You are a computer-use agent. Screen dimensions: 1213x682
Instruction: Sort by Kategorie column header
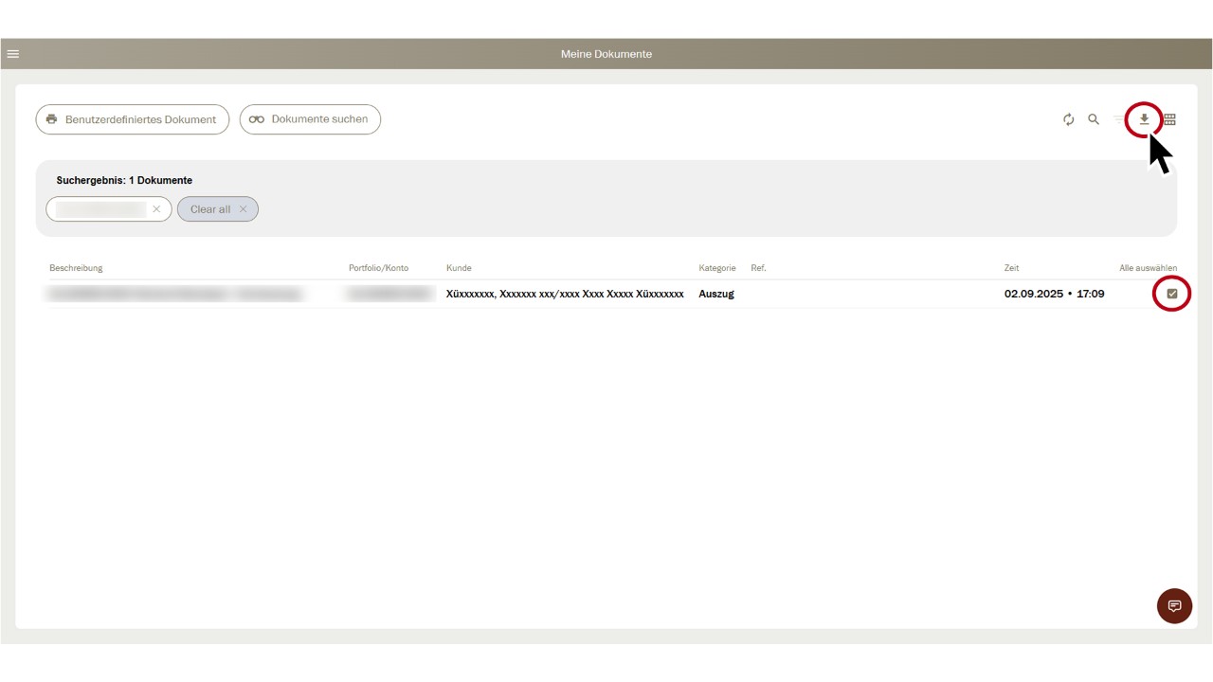716,268
